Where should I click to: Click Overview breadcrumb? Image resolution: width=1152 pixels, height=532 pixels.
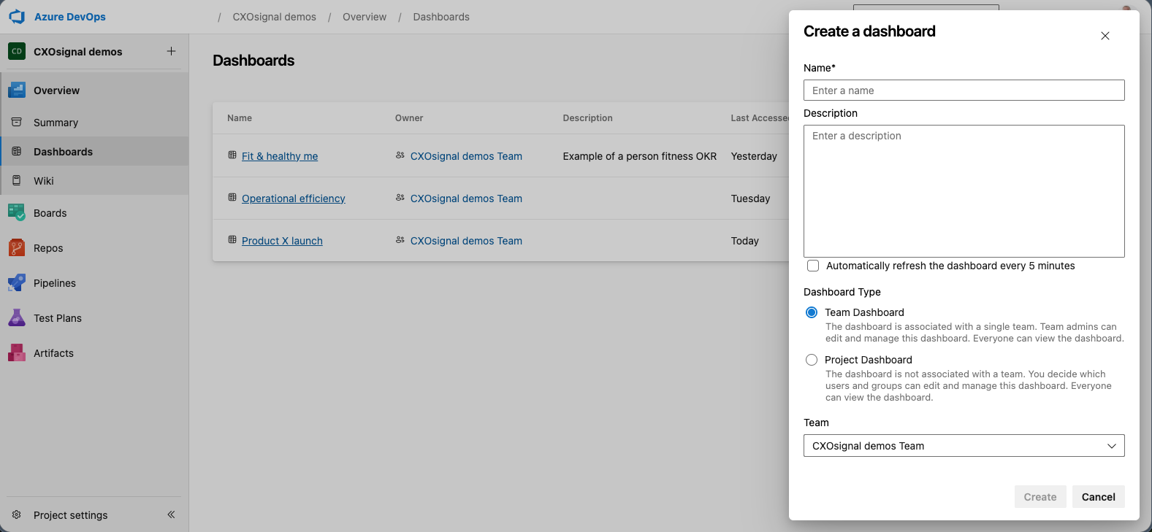pyautogui.click(x=365, y=17)
